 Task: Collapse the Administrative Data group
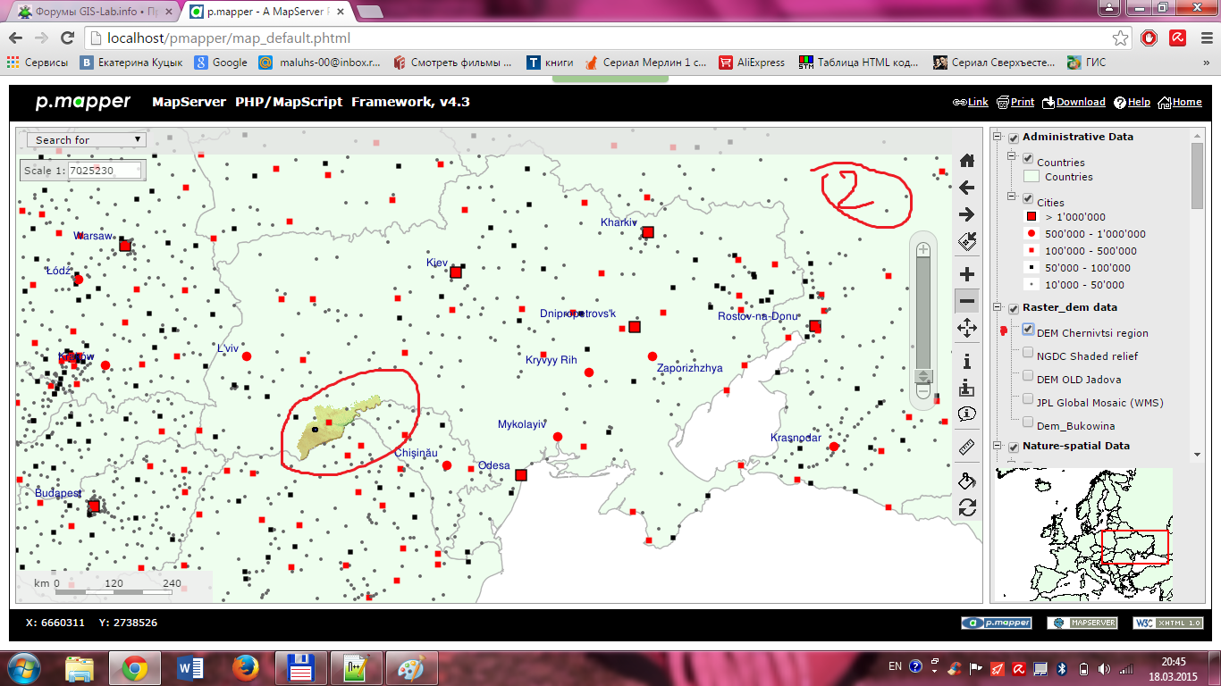(995, 136)
